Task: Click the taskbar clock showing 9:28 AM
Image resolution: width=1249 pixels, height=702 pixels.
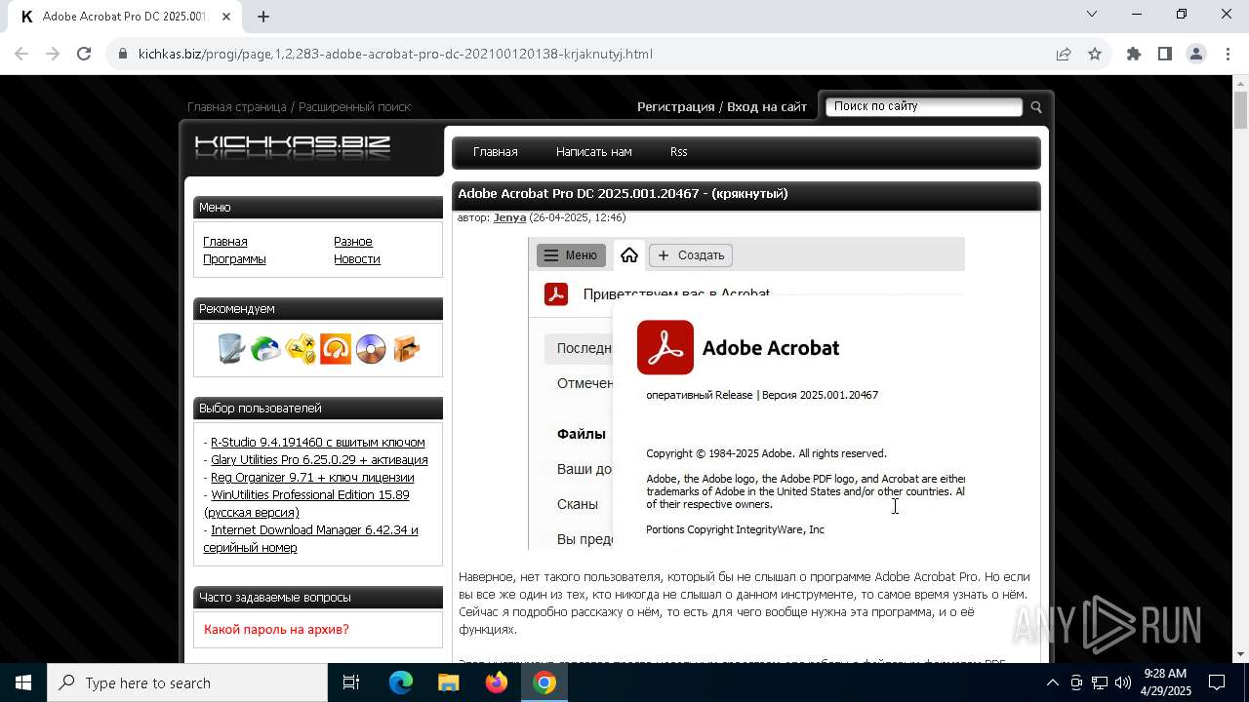Action: click(x=1166, y=682)
